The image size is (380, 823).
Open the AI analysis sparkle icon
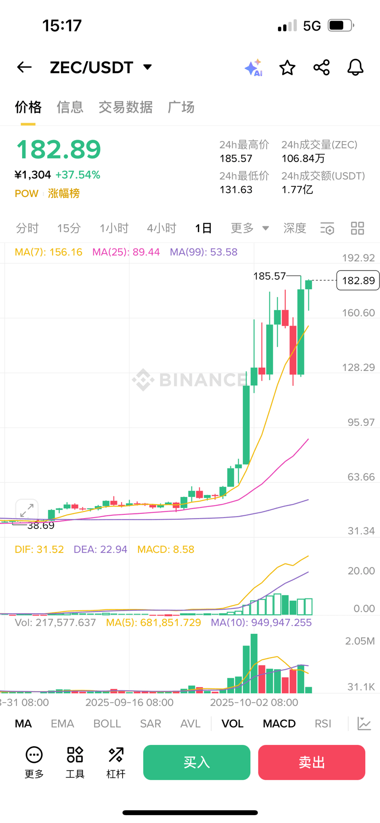click(253, 68)
